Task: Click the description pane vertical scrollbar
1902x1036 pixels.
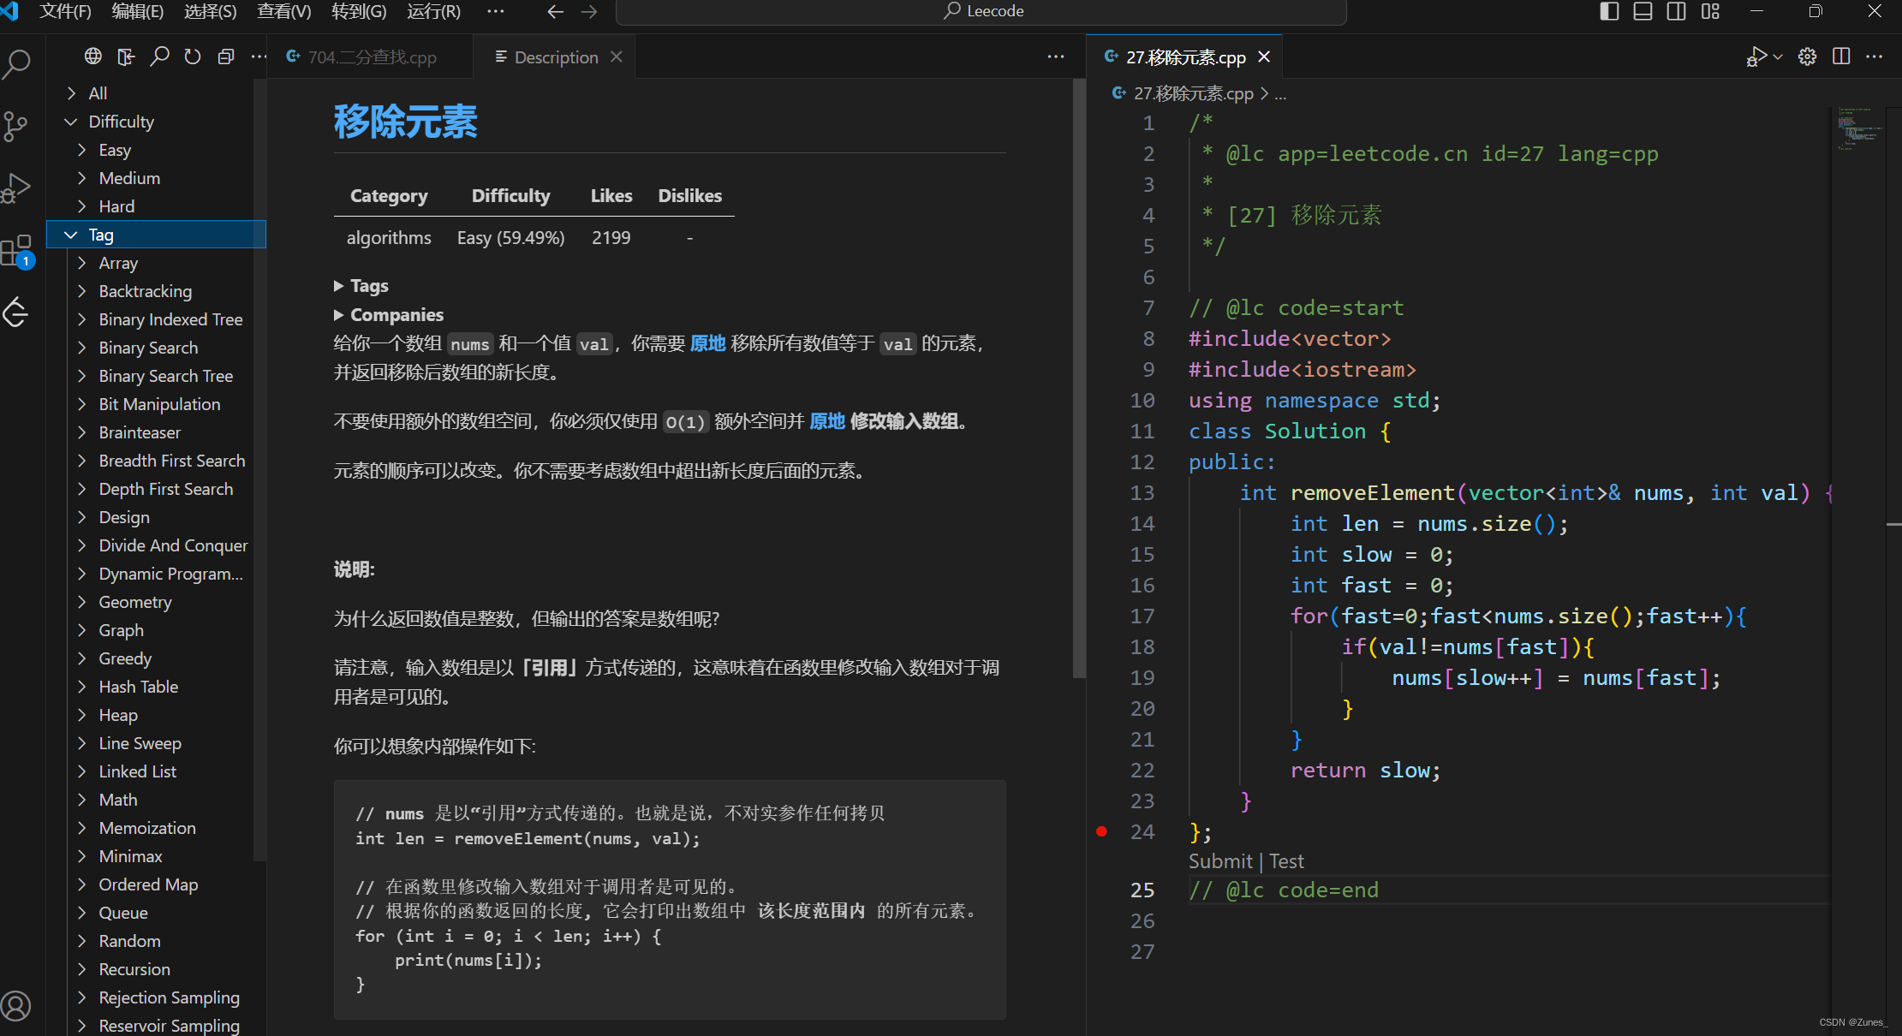Action: [1079, 377]
